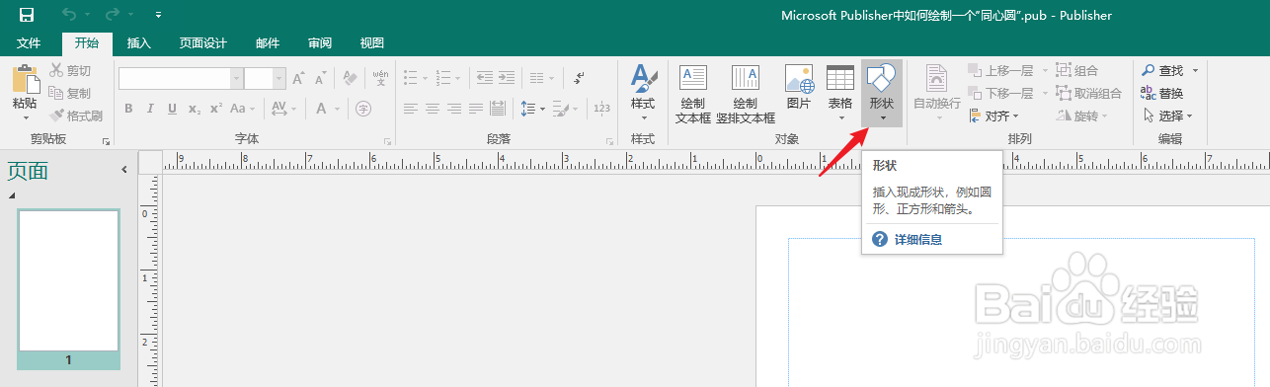
Task: Toggle align right
Action: (x=454, y=109)
